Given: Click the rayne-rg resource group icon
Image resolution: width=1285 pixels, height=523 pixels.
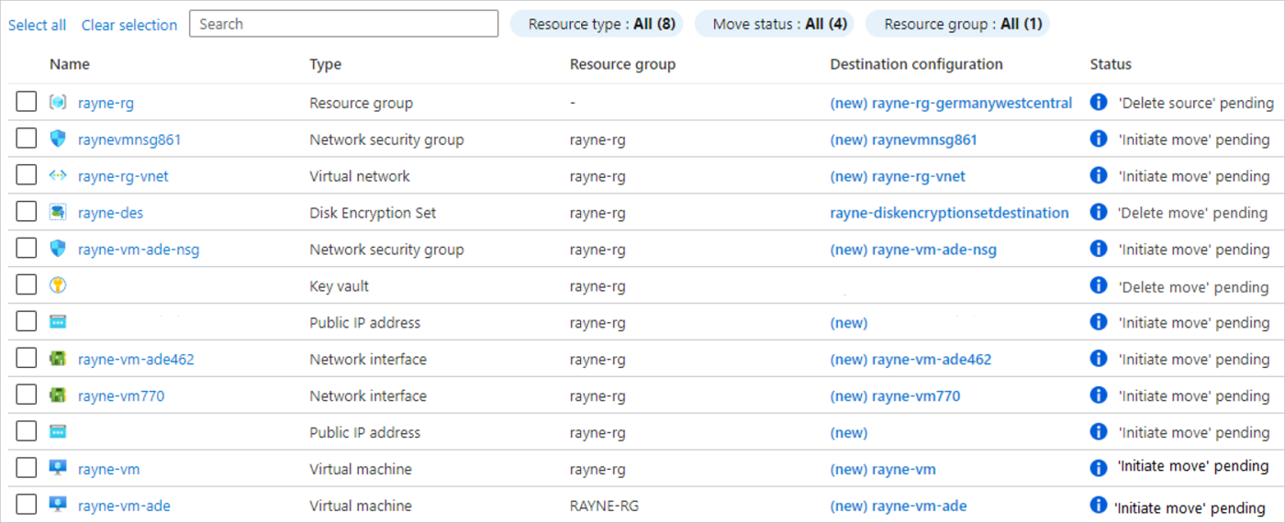Looking at the screenshot, I should [58, 103].
